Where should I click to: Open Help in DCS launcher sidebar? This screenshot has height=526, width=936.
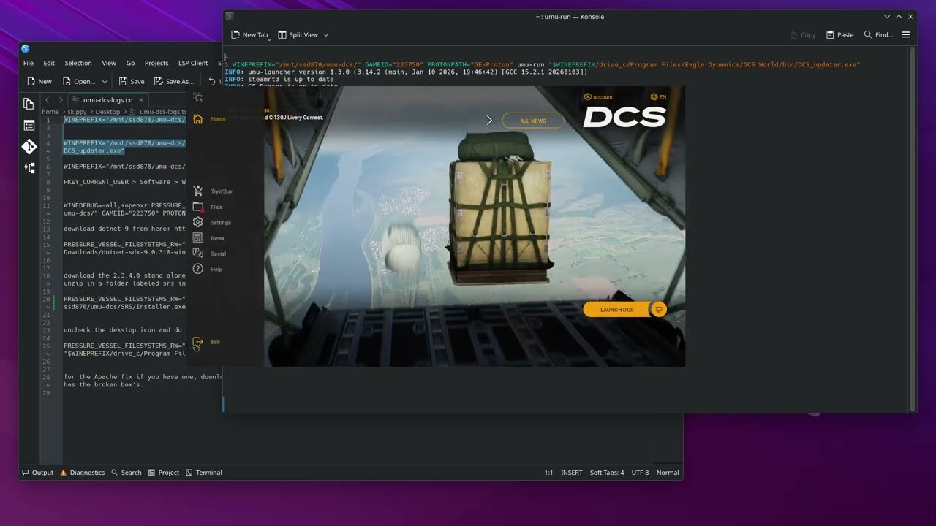(x=207, y=269)
